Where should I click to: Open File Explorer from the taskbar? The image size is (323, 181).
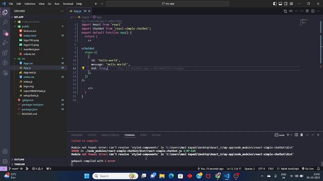pos(162,176)
